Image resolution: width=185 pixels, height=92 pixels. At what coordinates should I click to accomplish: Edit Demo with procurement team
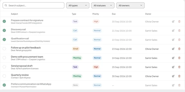coord(173,58)
